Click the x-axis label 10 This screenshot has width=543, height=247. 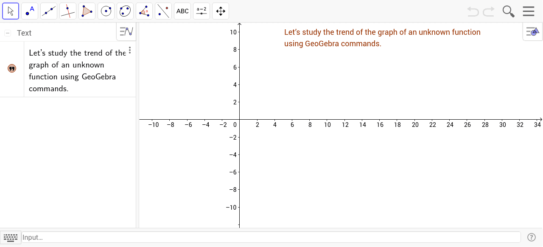coord(327,125)
